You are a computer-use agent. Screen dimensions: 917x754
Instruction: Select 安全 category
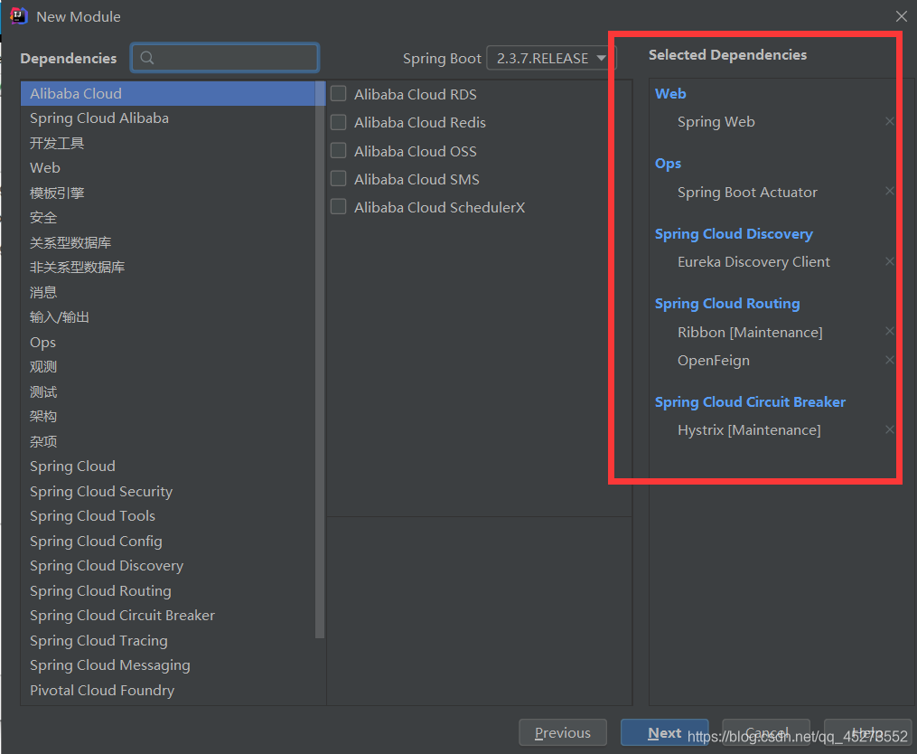[168, 218]
